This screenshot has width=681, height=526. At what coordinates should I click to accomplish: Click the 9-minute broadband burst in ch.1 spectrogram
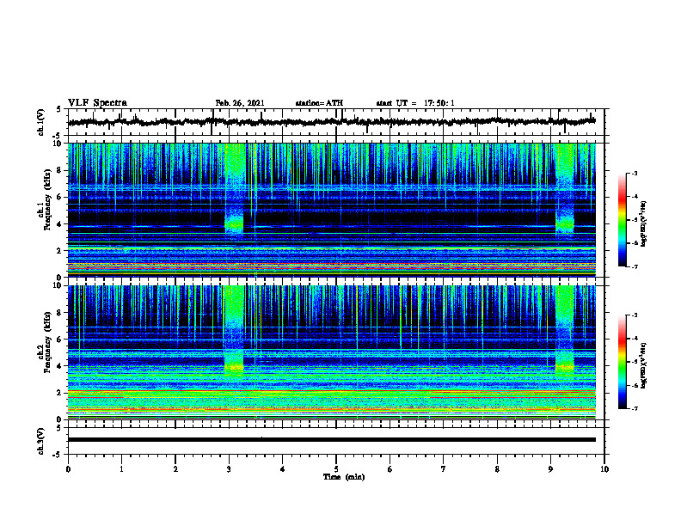tap(565, 189)
